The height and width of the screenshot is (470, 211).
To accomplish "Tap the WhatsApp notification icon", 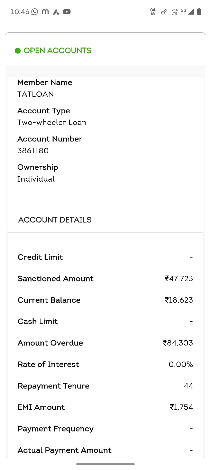I will [x=35, y=12].
